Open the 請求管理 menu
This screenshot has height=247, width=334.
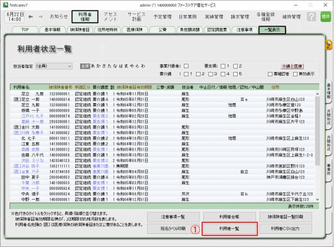224,17
